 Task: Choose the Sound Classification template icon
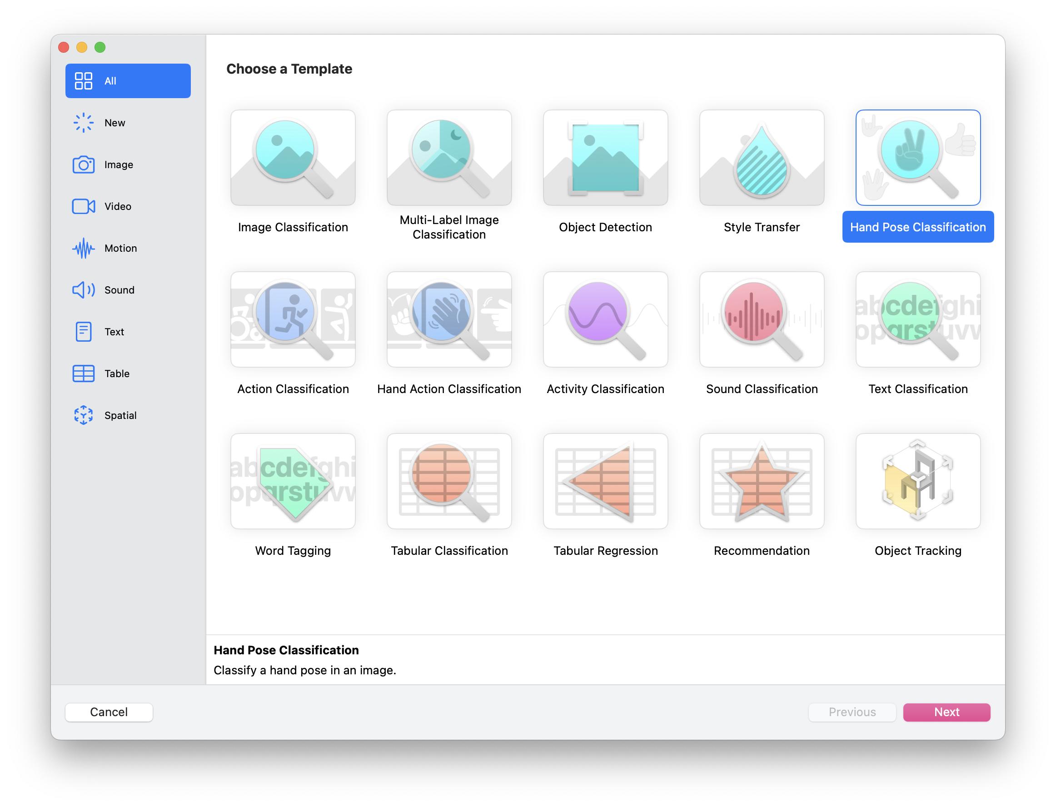pos(762,319)
